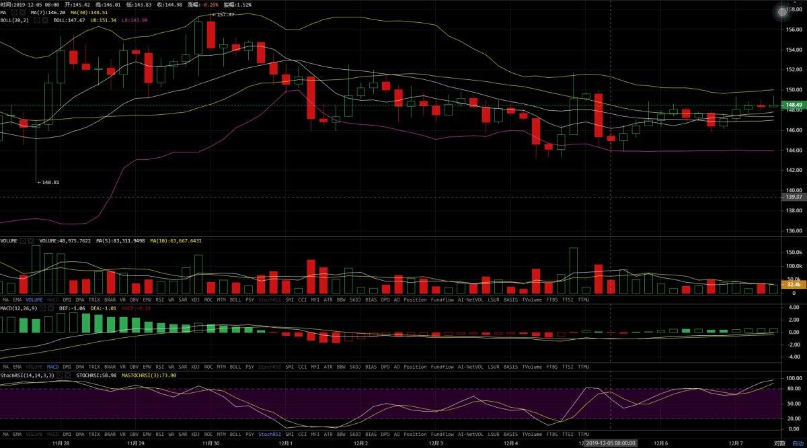Viewport: 807px width, 448px height.
Task: Remove the MA indicator overlay
Action: 23,13
